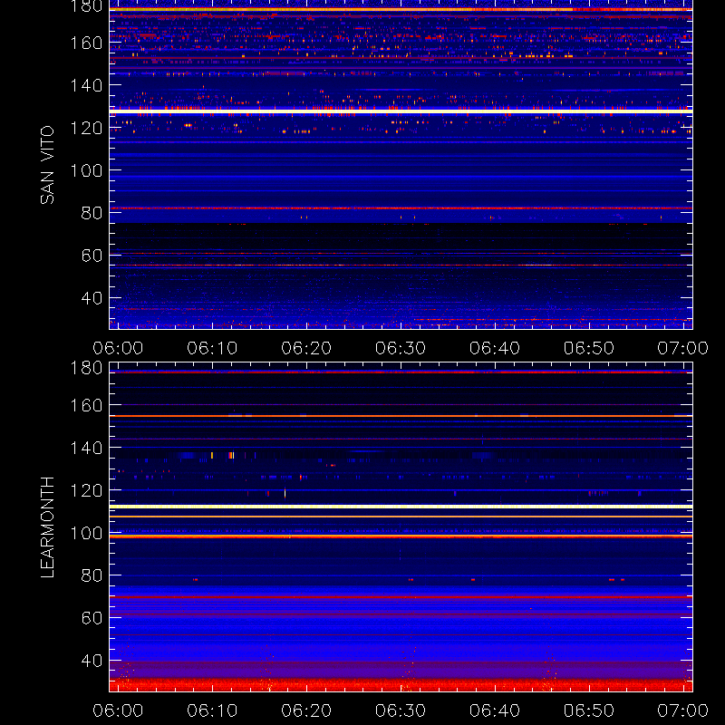Select the 100 label on San Vito axis
Viewport: 725px width, 725px height.
coord(86,170)
